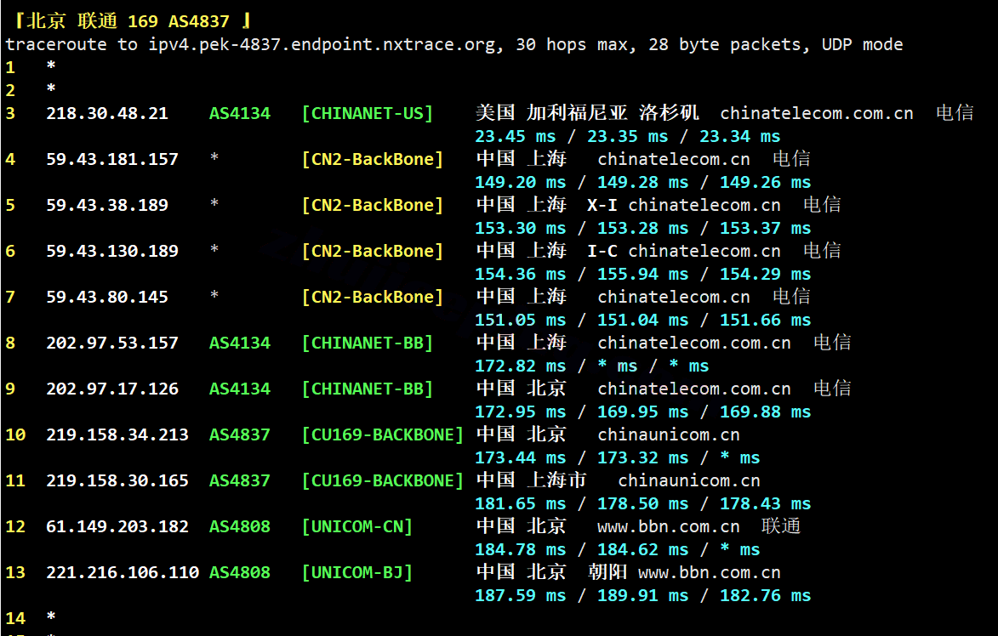Click IP address 59.43.38.189
This screenshot has width=998, height=636.
pos(107,205)
